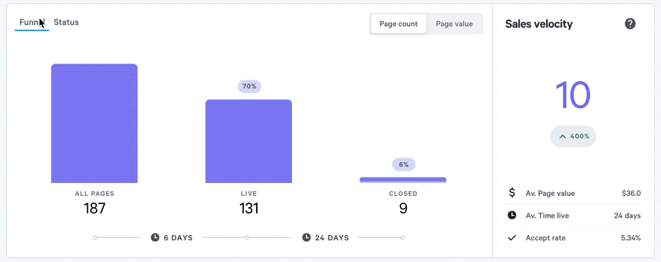Viewport: 661px width, 262px height.
Task: Click the Av. Time live label
Action: [x=547, y=215]
